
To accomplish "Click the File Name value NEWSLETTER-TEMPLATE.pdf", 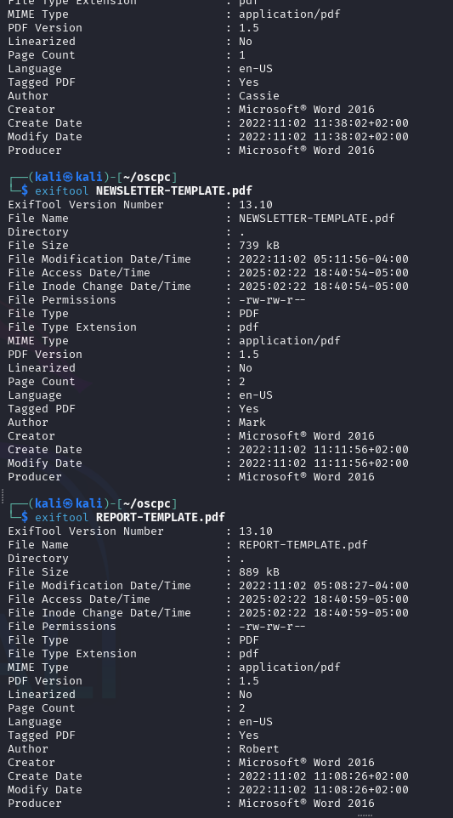I will coord(317,219).
